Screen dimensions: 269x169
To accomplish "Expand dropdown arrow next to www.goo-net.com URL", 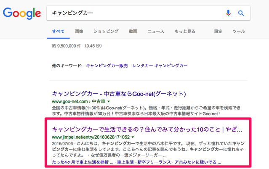I will (109, 101).
